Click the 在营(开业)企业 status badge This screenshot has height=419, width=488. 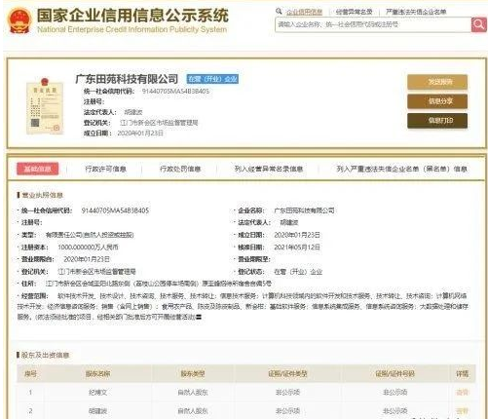[212, 79]
